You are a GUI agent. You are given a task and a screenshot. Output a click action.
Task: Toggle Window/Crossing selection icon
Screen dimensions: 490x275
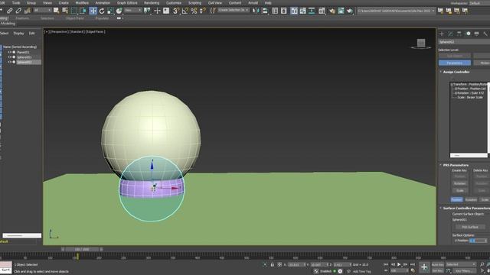[x=83, y=11]
